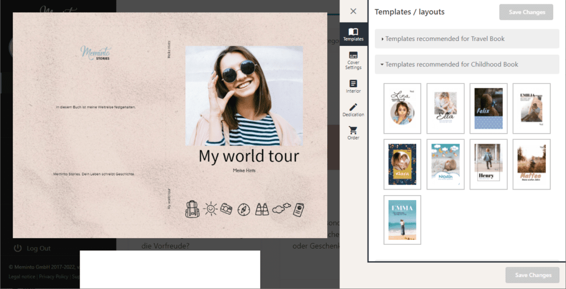Select the Ella template thumbnail
This screenshot has height=289, width=566.
coord(446,109)
